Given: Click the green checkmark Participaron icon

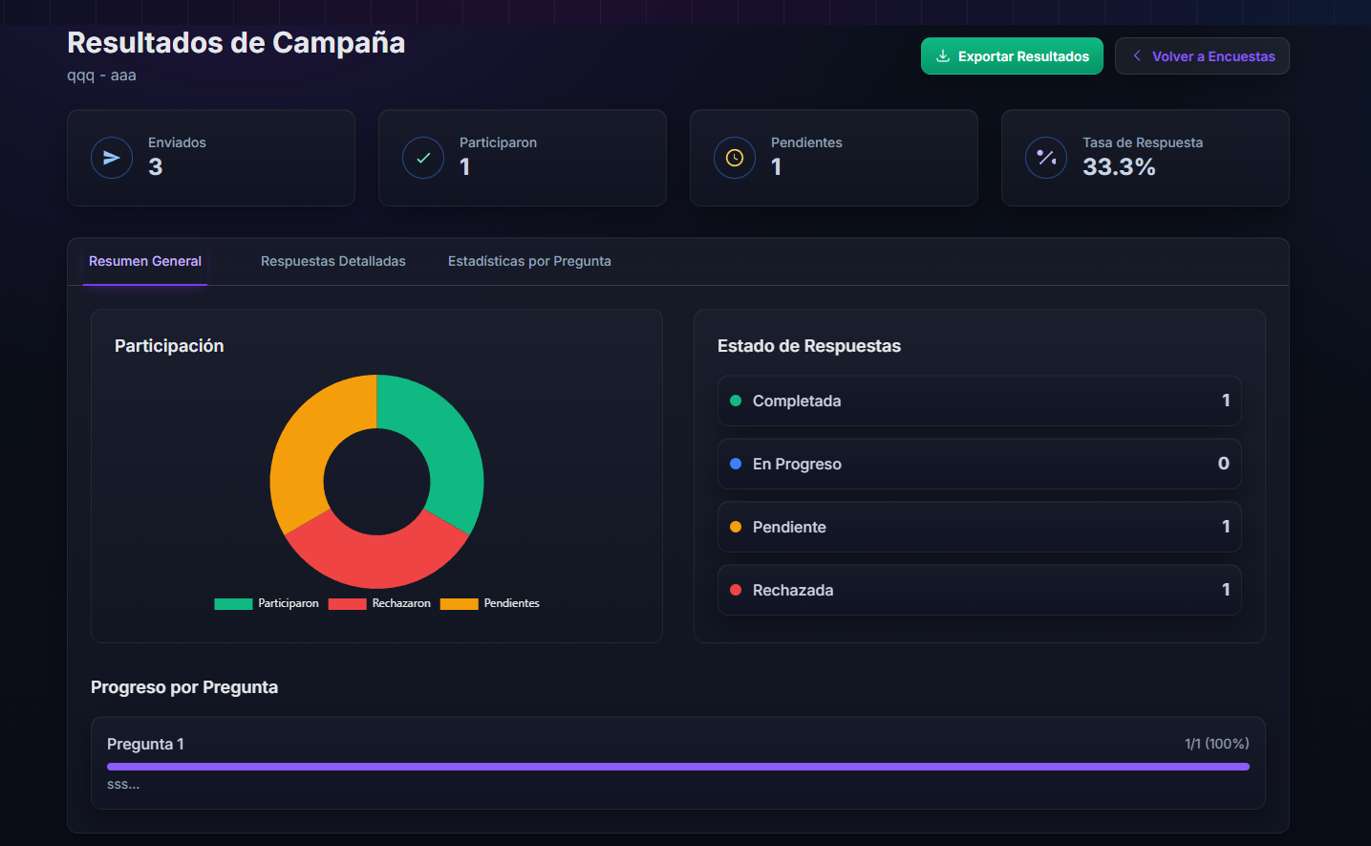Looking at the screenshot, I should click(x=423, y=158).
